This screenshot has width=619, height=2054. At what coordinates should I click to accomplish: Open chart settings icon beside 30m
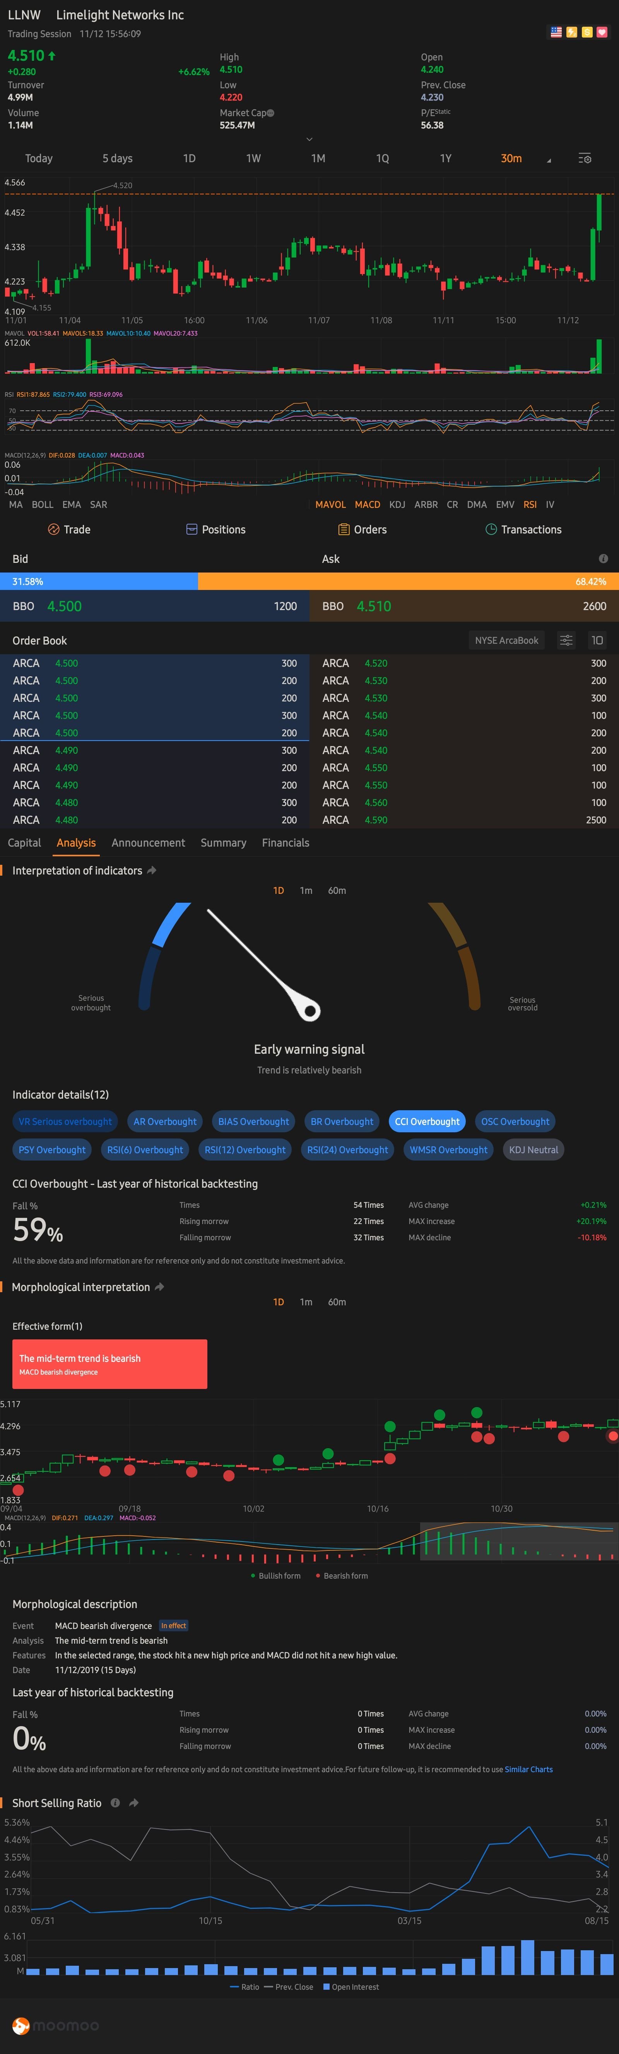pyautogui.click(x=585, y=159)
